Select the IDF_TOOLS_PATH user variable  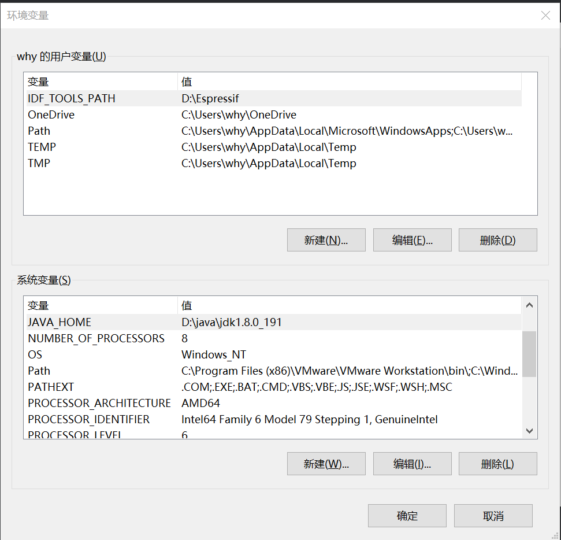72,98
